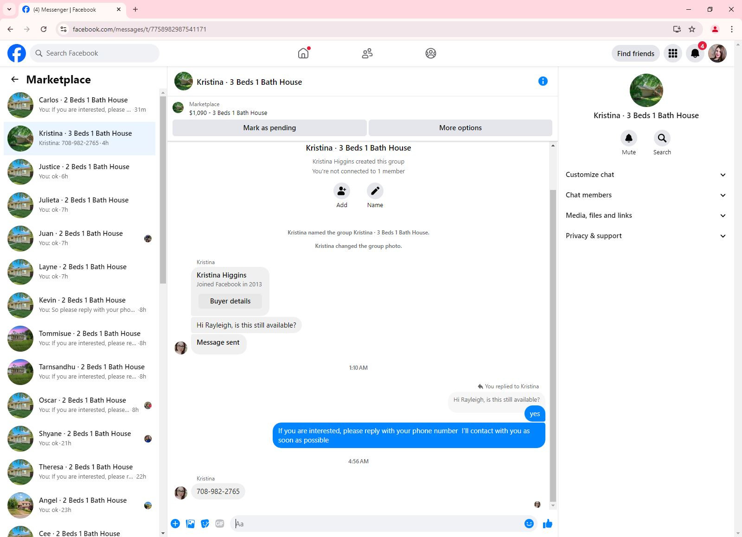
Task: Choose a sticker icon
Action: coord(205,524)
